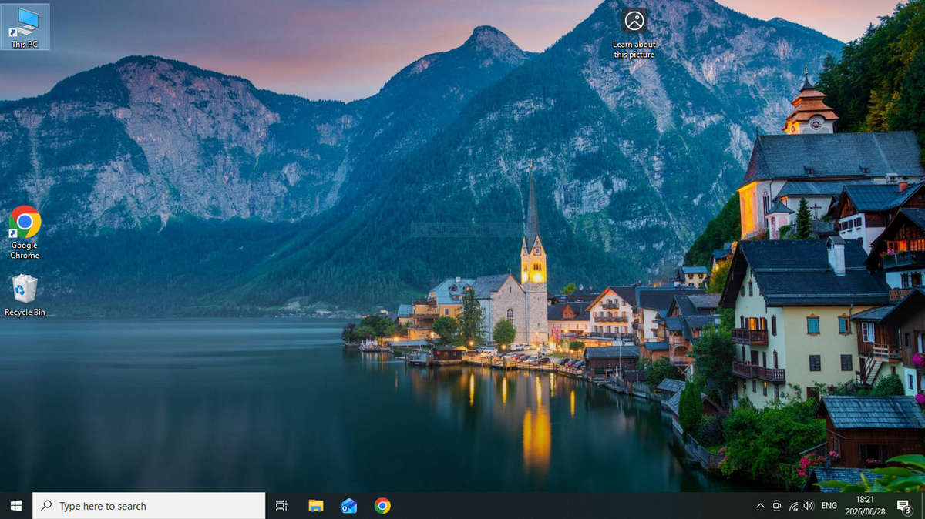The height and width of the screenshot is (519, 925).
Task: Click the Learn about this picture icon
Action: (634, 33)
